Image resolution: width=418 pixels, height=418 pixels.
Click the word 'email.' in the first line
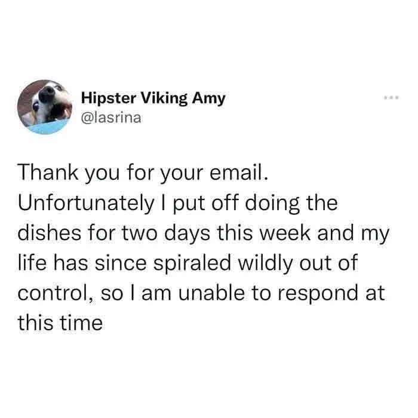(239, 173)
